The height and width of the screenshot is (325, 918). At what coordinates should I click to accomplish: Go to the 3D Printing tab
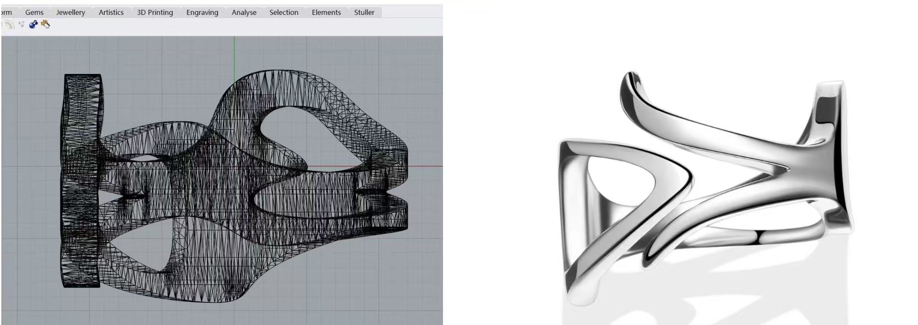pyautogui.click(x=155, y=13)
